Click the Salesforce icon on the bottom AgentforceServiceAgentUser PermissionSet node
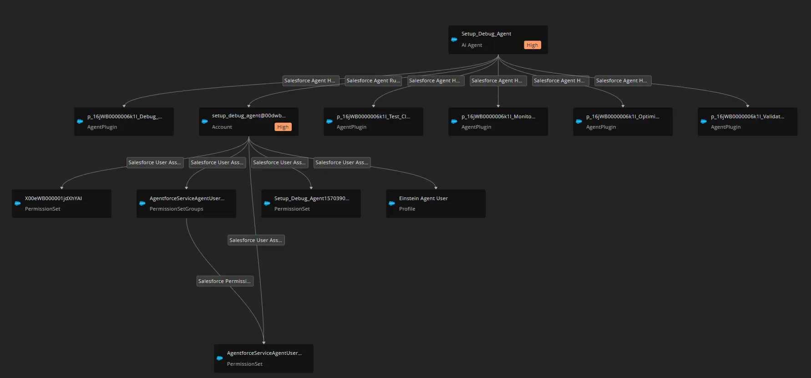 pyautogui.click(x=219, y=358)
